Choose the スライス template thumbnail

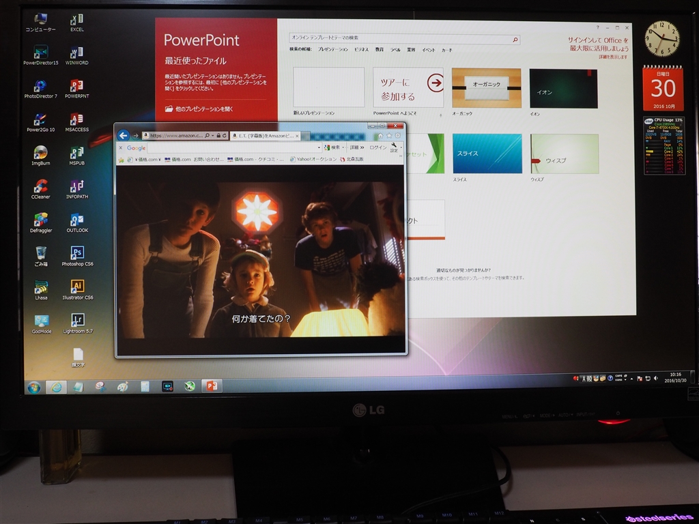487,154
